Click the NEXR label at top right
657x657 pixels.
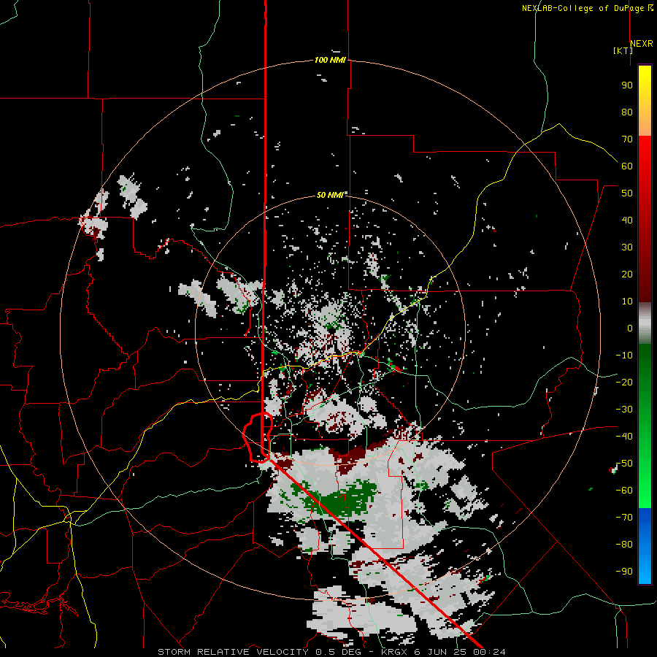click(x=642, y=44)
